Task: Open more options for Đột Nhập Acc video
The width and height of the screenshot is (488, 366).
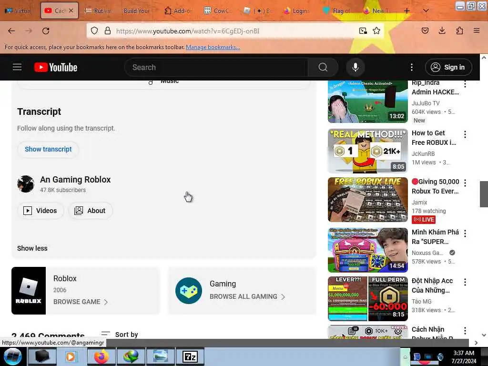Action: (x=465, y=282)
